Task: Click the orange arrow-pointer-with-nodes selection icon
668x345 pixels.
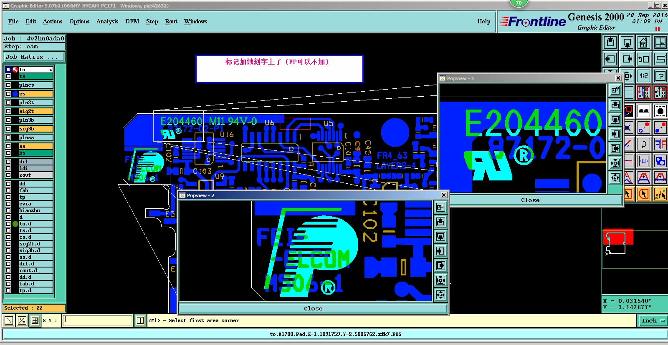Action: pos(660,194)
